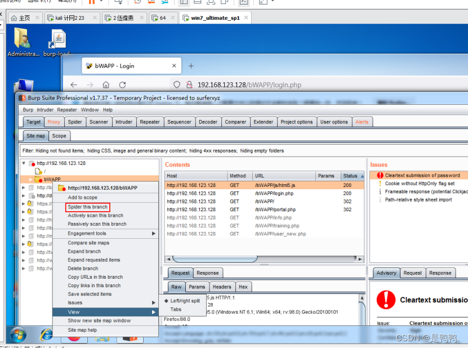Click contents horizontal scrollbar thumb

click(215, 259)
